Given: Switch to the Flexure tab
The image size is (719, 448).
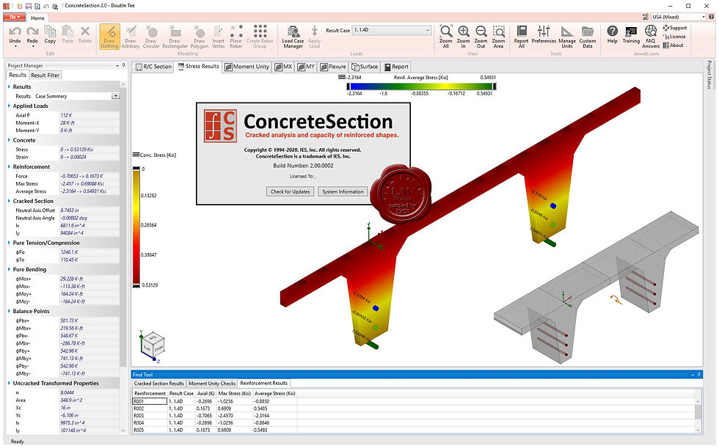Looking at the screenshot, I should point(333,67).
